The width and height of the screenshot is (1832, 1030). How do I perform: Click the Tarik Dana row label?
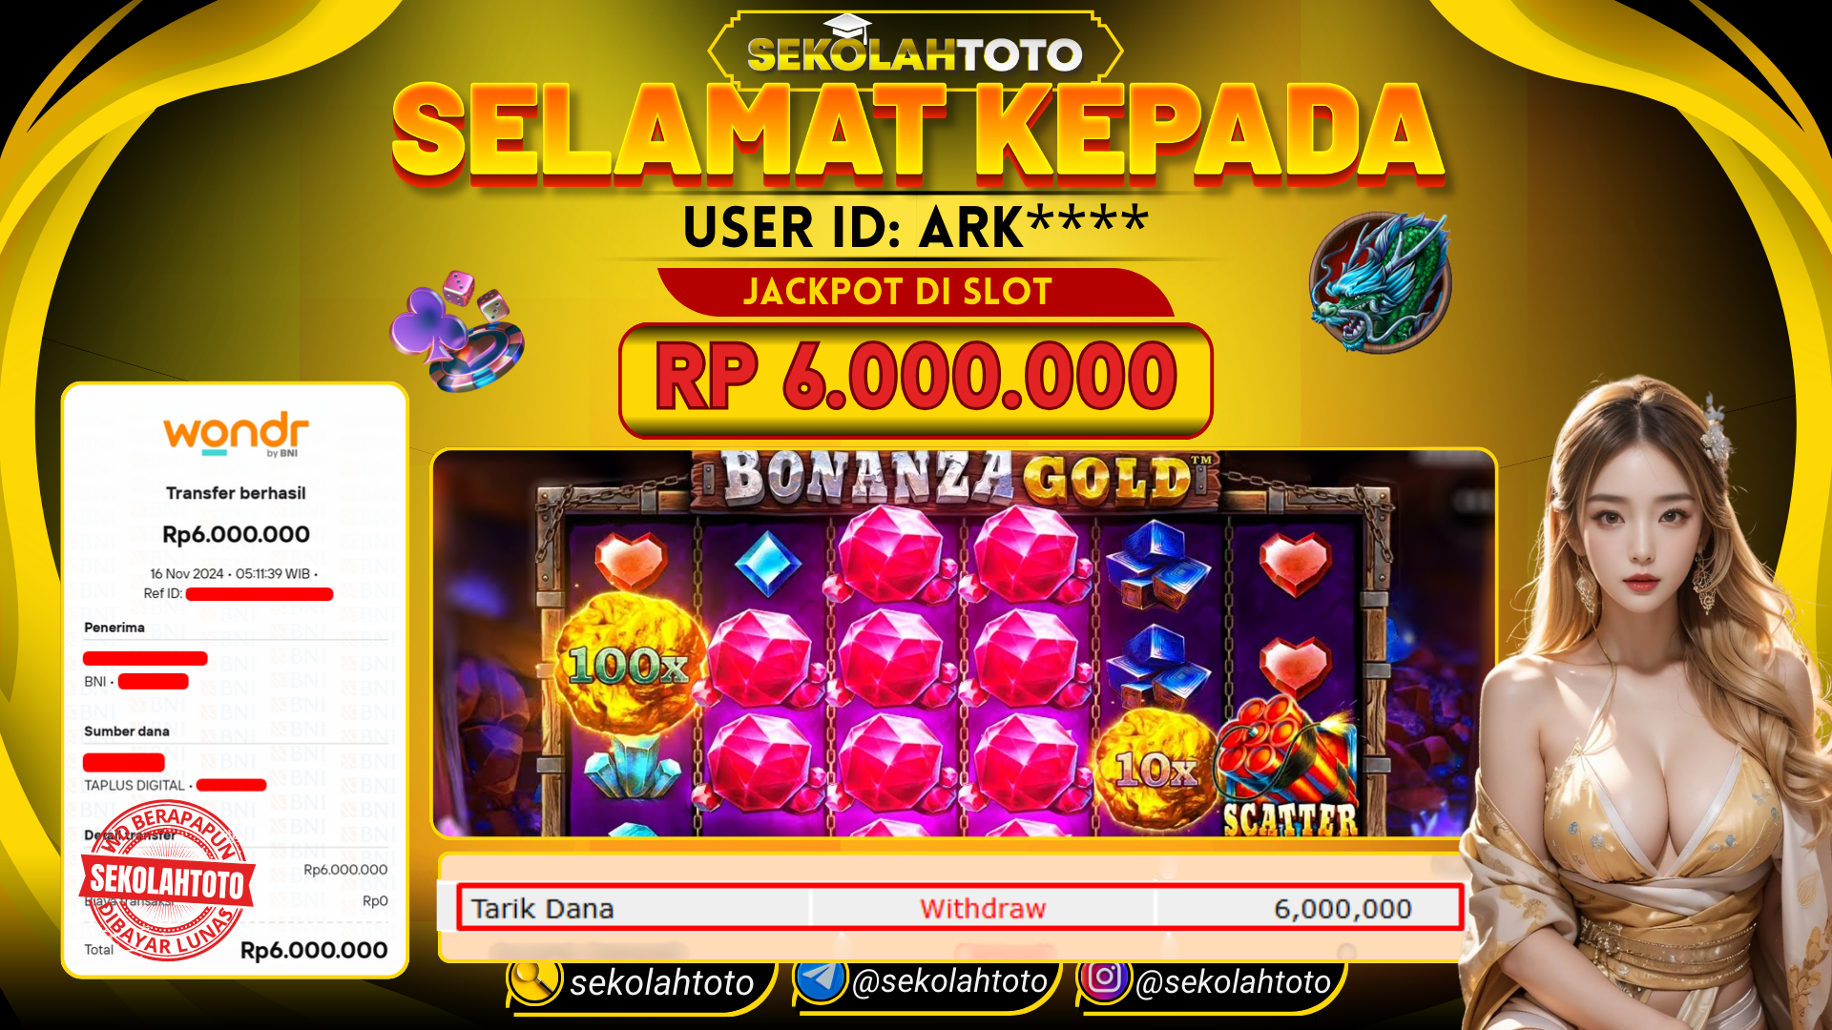point(543,909)
